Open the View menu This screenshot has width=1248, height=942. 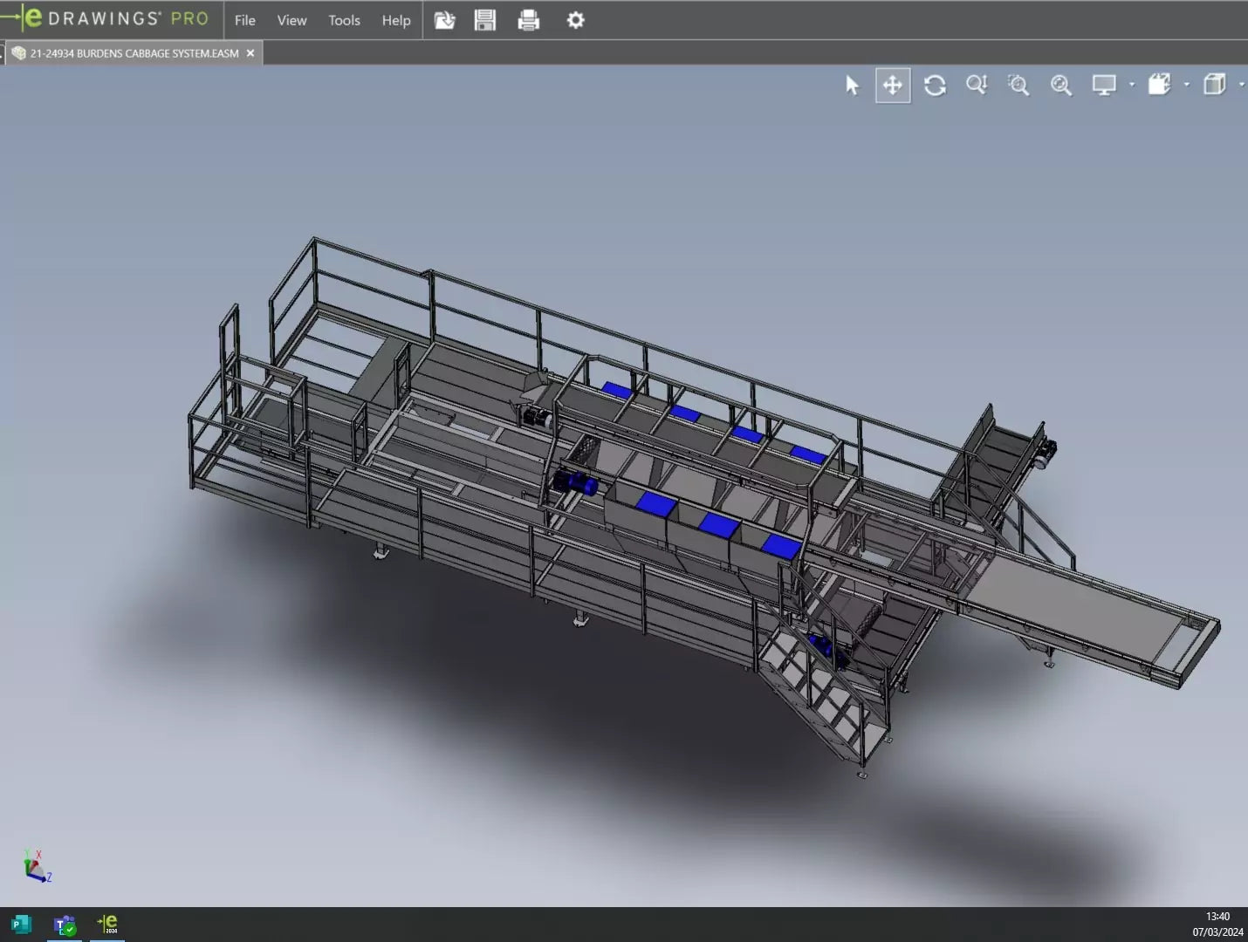point(291,20)
